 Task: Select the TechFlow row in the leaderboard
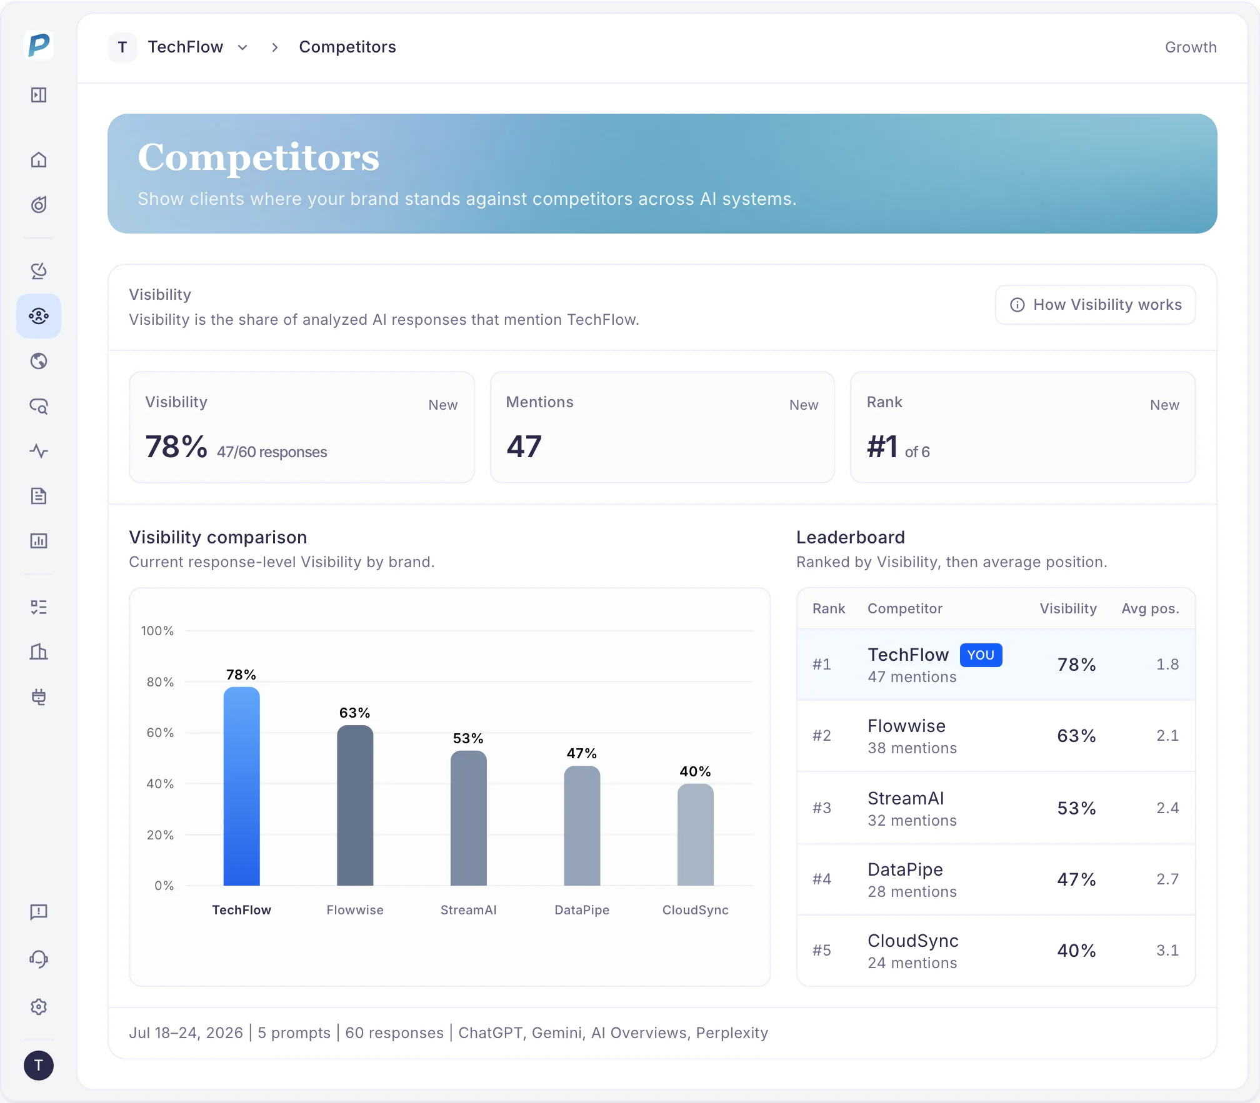(996, 665)
